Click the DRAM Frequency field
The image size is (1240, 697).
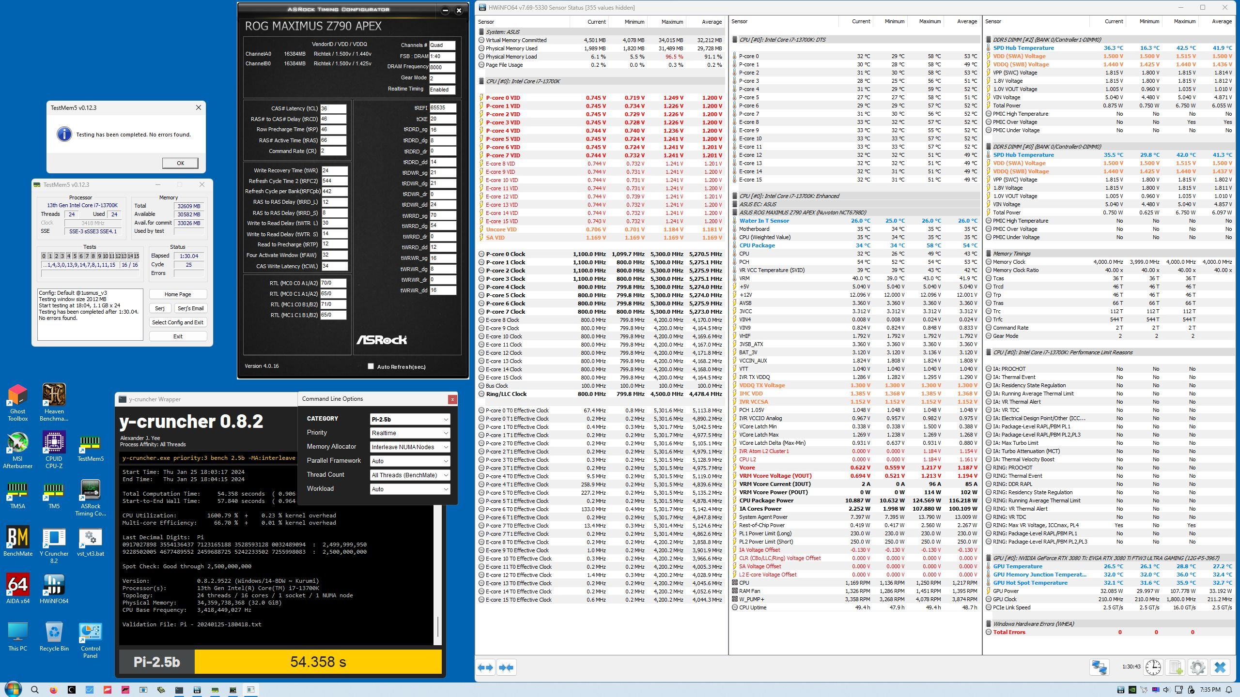click(x=442, y=67)
